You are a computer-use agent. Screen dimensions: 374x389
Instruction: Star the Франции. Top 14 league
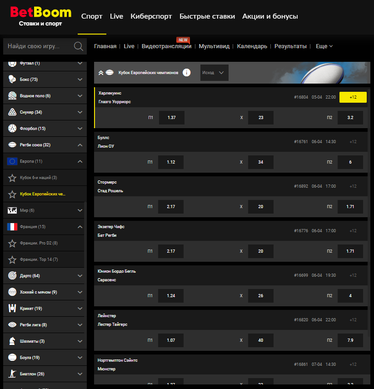pyautogui.click(x=12, y=259)
